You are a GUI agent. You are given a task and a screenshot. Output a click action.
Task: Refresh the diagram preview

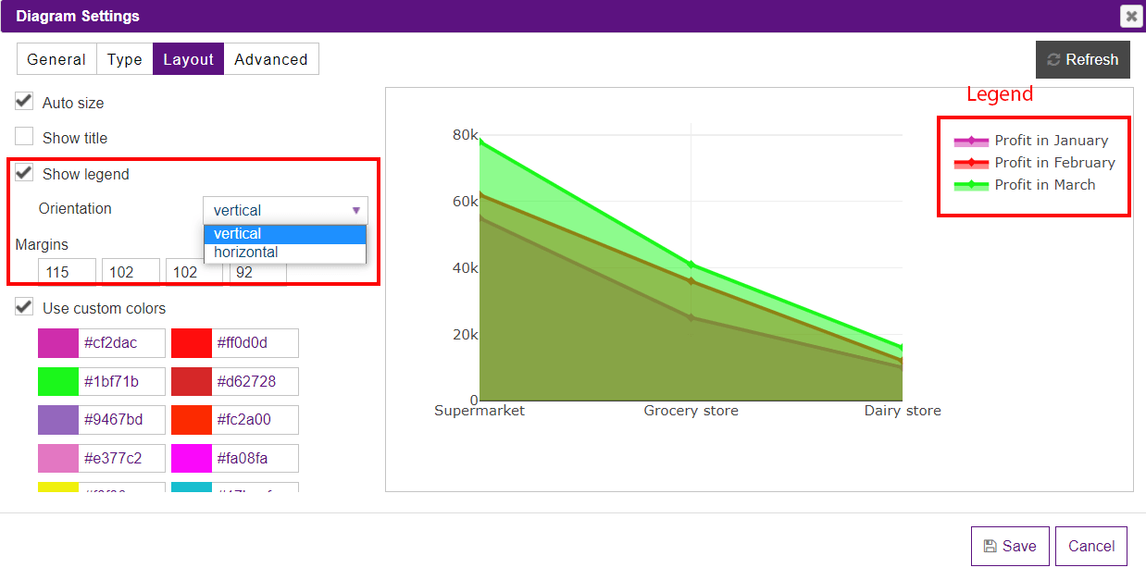click(1082, 59)
